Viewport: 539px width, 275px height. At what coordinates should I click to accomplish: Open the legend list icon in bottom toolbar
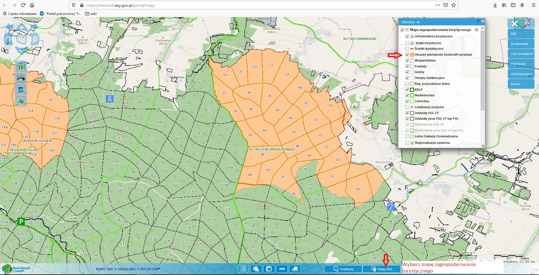click(x=243, y=269)
